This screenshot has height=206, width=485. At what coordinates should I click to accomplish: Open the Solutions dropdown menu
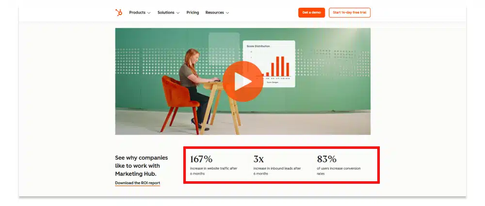[168, 13]
